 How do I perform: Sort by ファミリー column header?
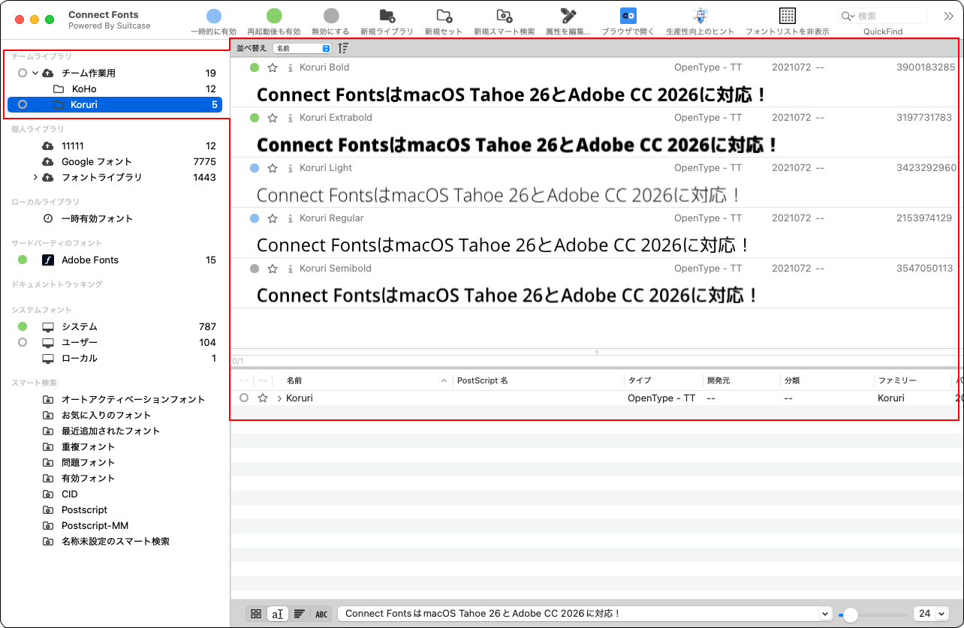(912, 381)
